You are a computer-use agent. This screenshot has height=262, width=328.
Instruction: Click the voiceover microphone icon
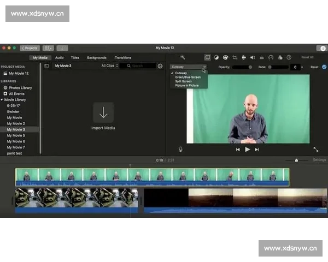point(180,149)
